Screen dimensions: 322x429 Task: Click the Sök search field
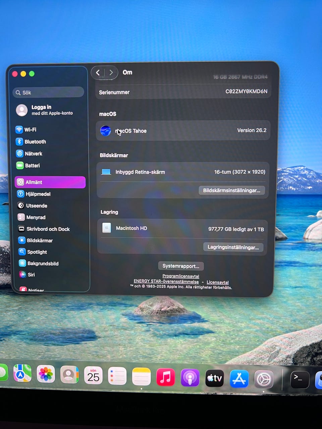[49, 93]
